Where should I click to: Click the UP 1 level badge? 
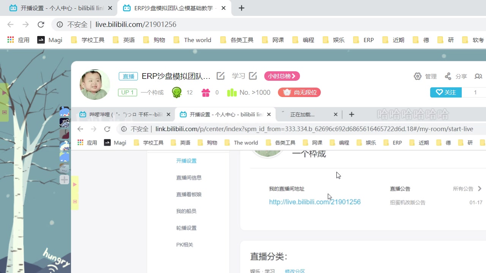[x=127, y=92]
